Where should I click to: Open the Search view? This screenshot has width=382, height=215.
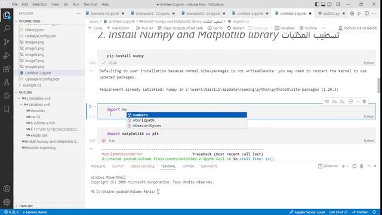(7, 29)
